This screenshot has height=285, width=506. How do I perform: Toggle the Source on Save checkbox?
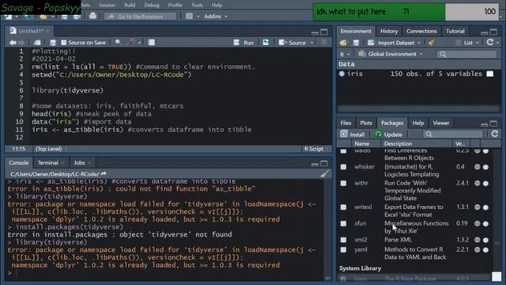[x=64, y=43]
